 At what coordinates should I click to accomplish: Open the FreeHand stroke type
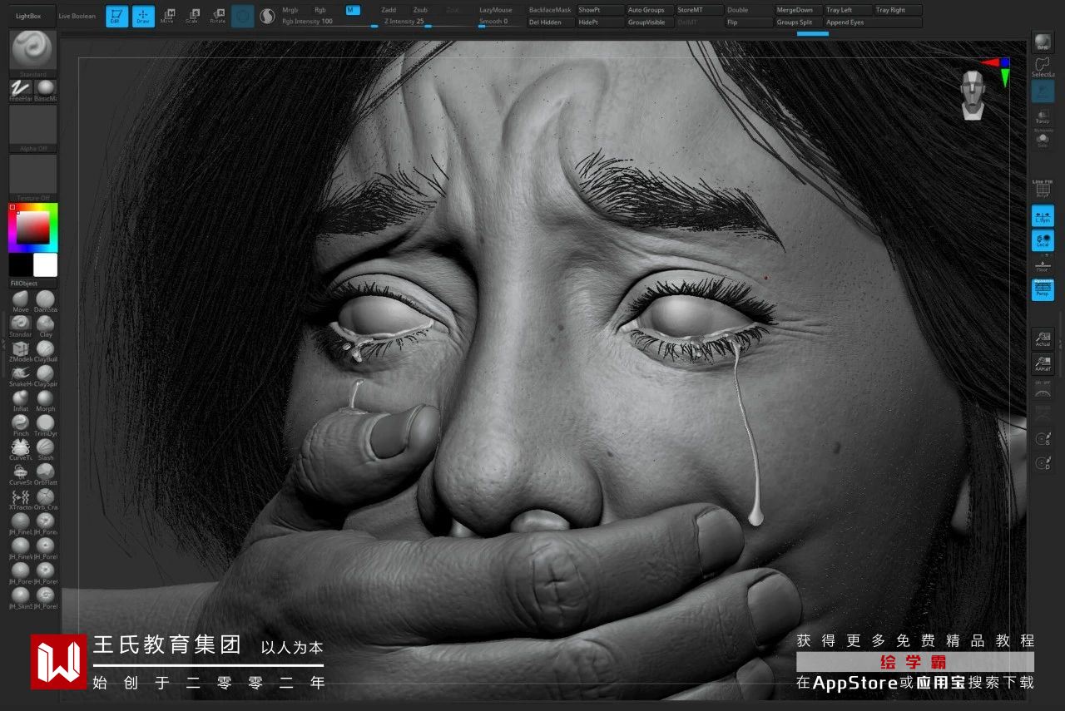pos(21,91)
